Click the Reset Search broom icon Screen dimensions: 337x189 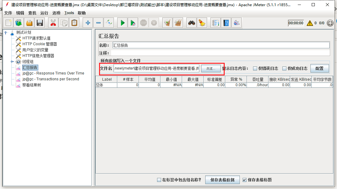click(x=202, y=23)
